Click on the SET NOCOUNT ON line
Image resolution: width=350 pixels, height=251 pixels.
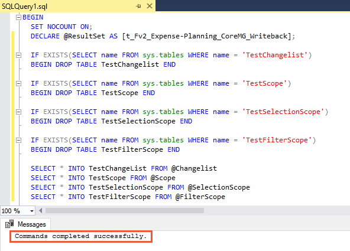pyautogui.click(x=61, y=27)
